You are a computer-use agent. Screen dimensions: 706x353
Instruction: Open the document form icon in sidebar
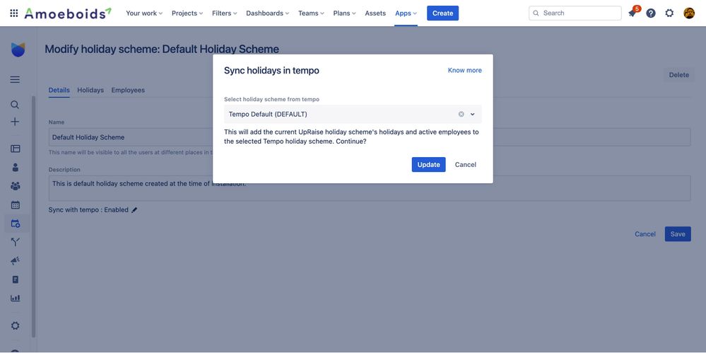[16, 279]
